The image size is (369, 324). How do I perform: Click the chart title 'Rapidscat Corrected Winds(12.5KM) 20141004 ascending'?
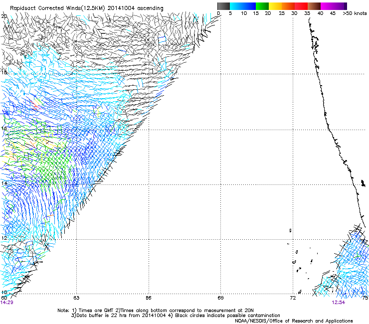pos(87,8)
